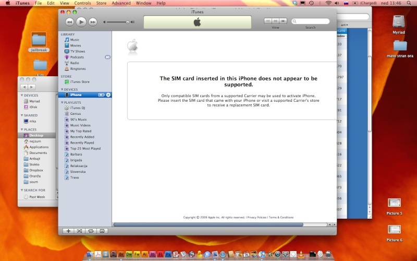Open the Controls menu

[x=82, y=3]
